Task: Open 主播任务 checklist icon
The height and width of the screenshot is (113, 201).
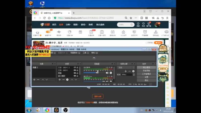Action: [x=91, y=33]
